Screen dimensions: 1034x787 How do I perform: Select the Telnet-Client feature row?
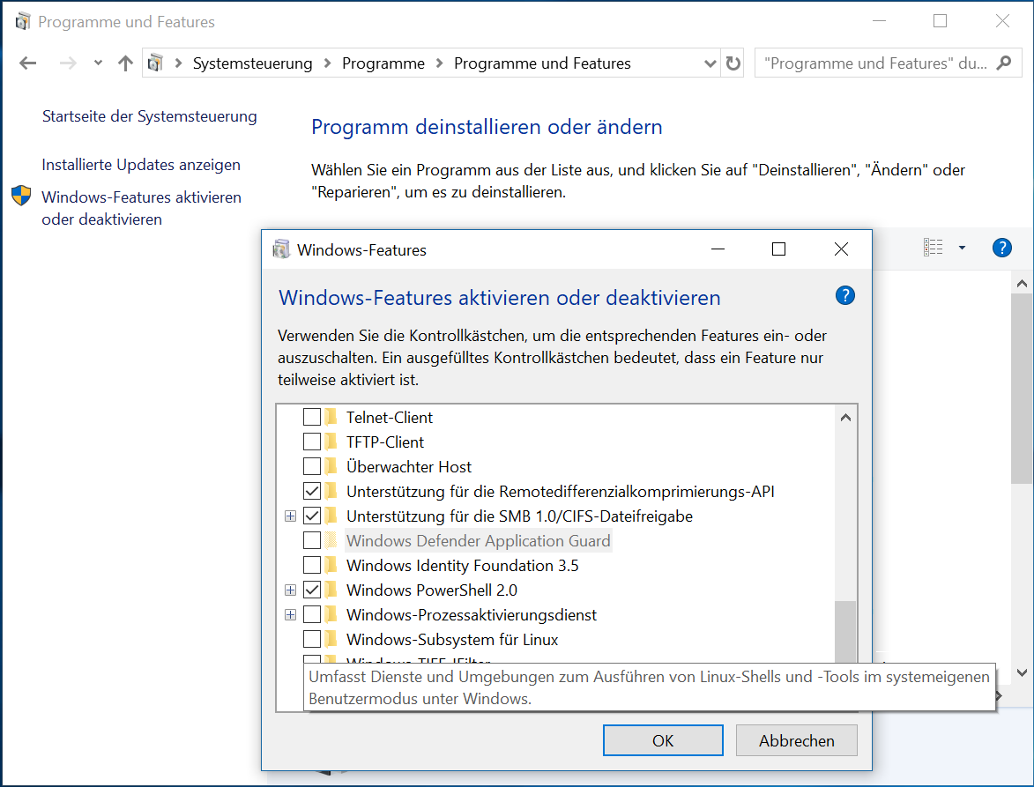tap(389, 417)
